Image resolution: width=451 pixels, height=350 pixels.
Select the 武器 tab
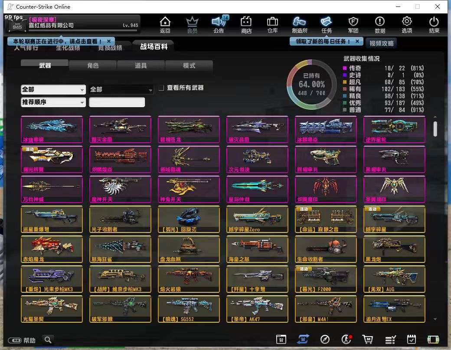(45, 65)
